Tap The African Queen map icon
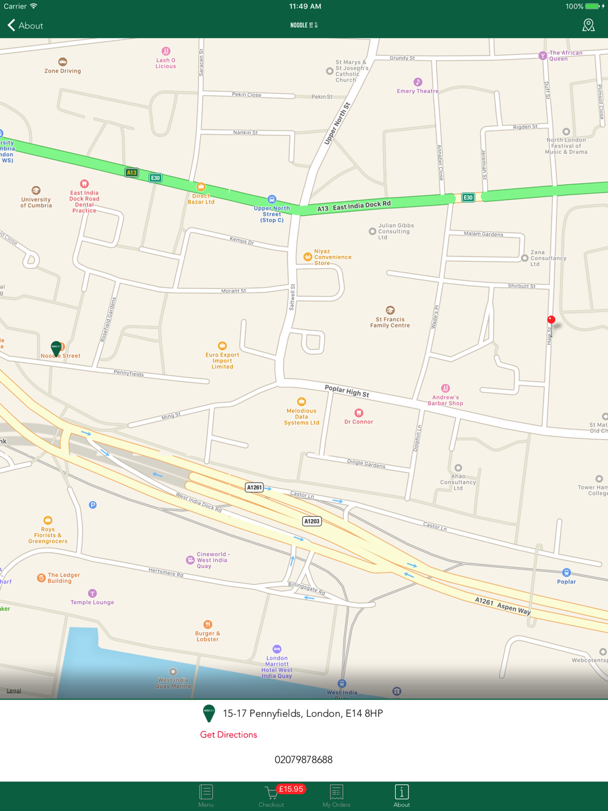 click(542, 56)
